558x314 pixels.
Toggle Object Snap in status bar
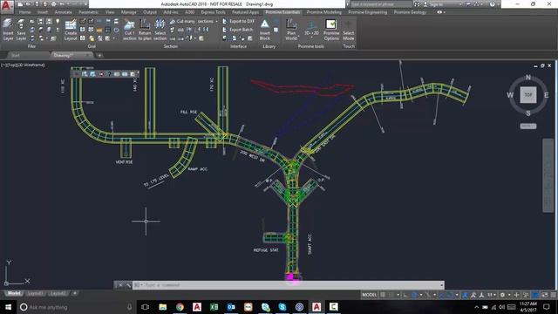point(450,295)
